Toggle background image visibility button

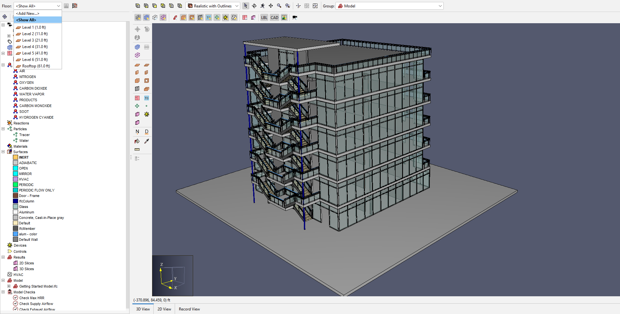point(284,17)
